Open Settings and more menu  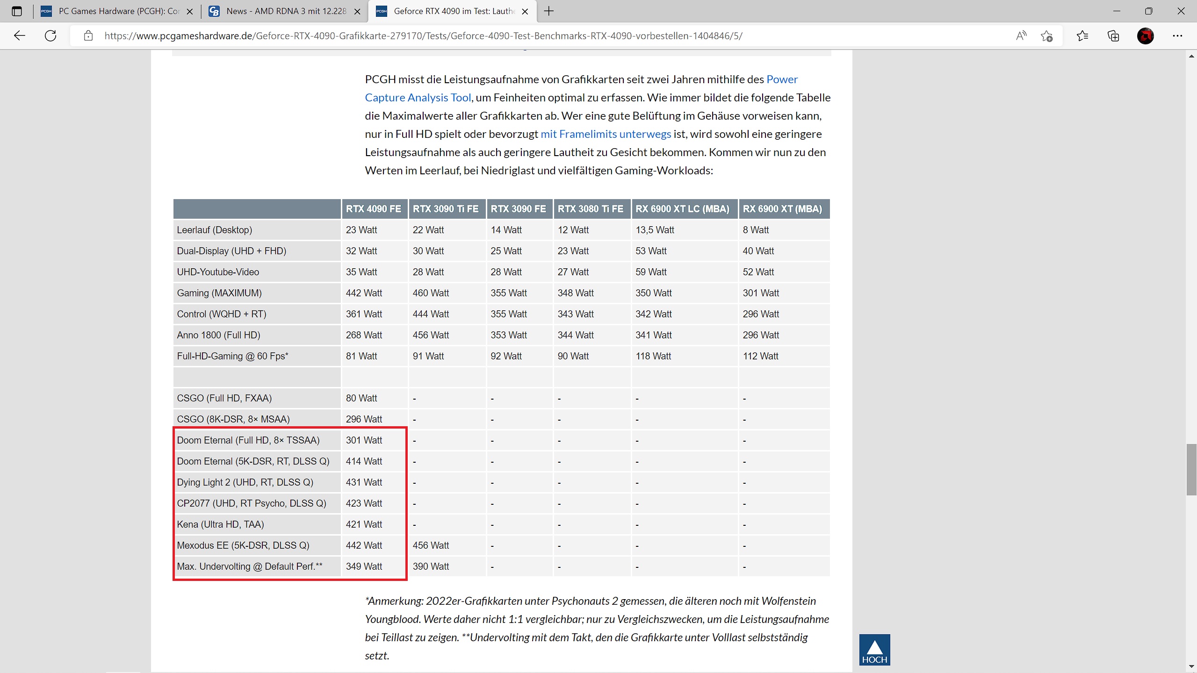tap(1177, 36)
